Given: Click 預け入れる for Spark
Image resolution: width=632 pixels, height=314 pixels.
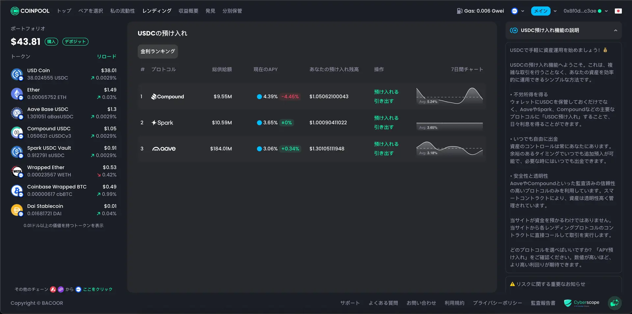Looking at the screenshot, I should pyautogui.click(x=386, y=118).
